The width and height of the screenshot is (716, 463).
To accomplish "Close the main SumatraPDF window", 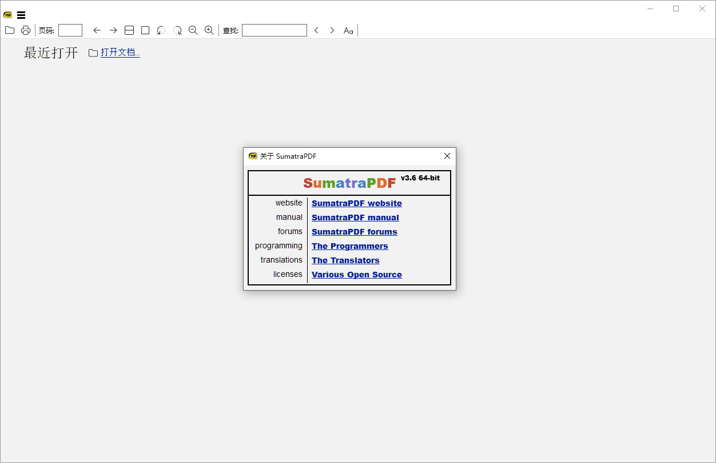I will (702, 9).
